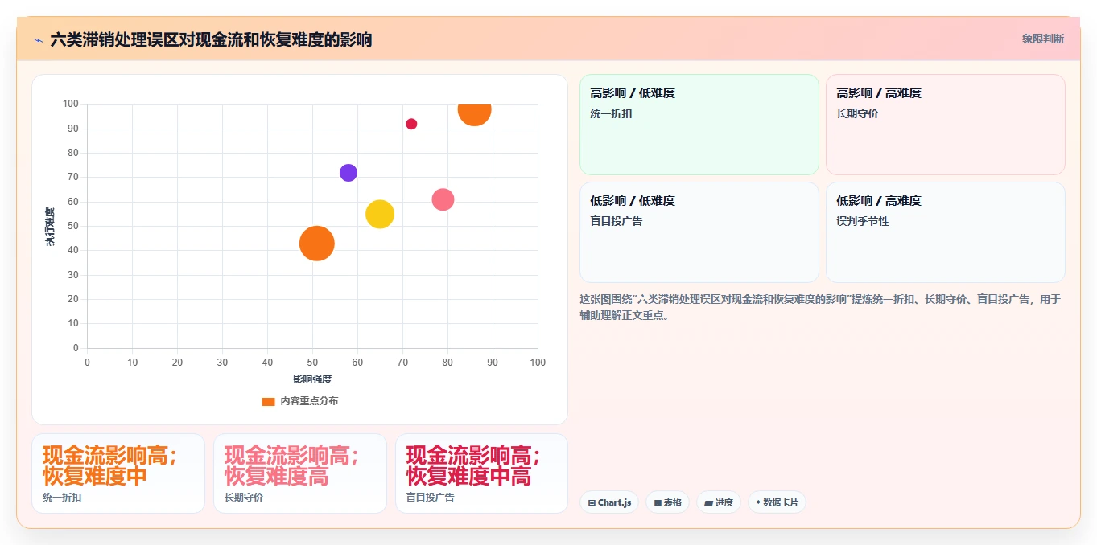This screenshot has height=545, width=1097.
Task: Click 统一折扣 caption under orange stat card
Action: pyautogui.click(x=62, y=498)
